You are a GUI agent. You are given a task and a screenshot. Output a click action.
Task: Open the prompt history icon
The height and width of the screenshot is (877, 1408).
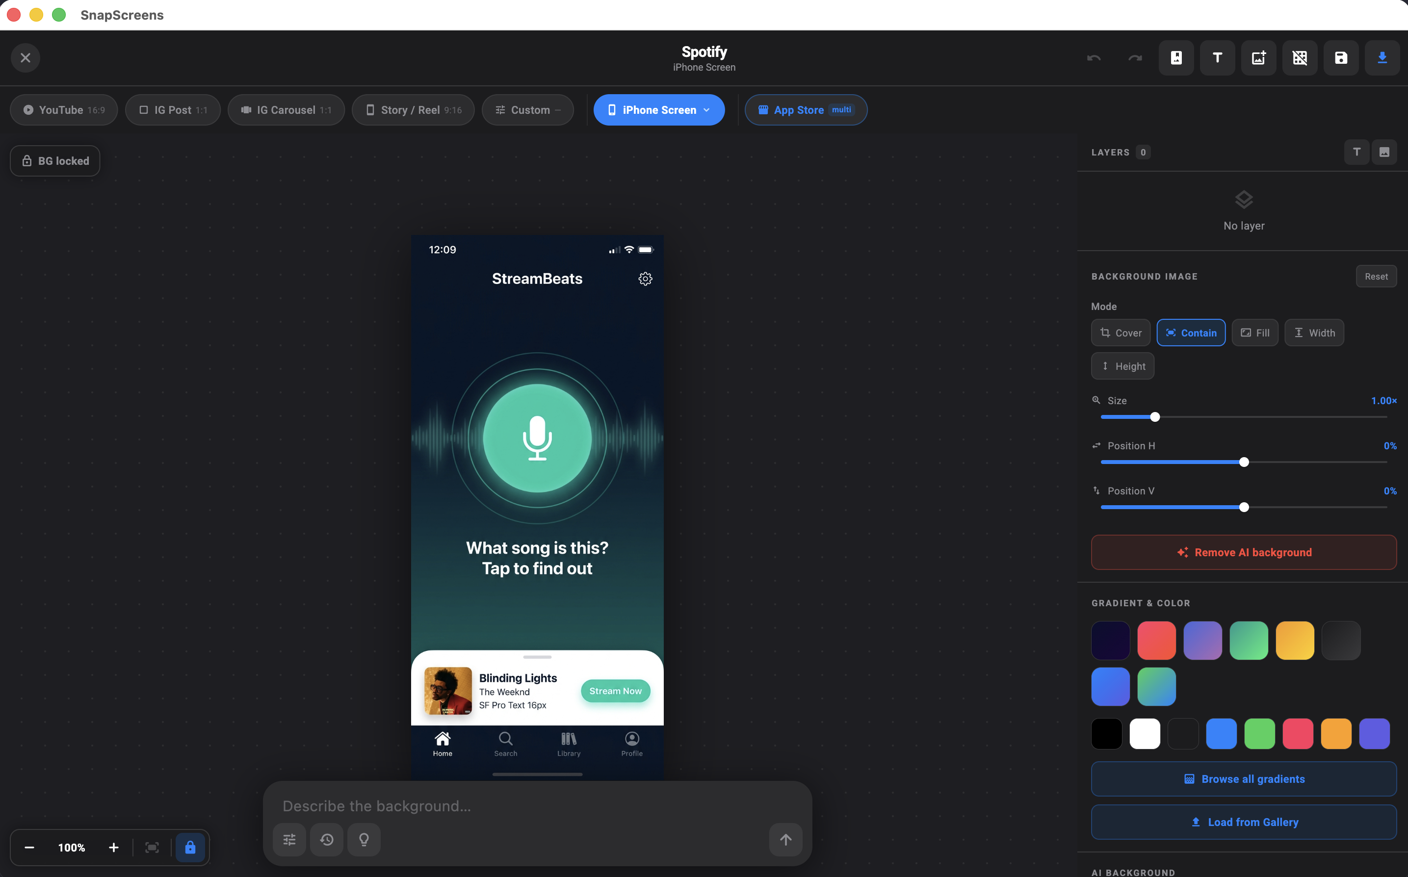(327, 839)
